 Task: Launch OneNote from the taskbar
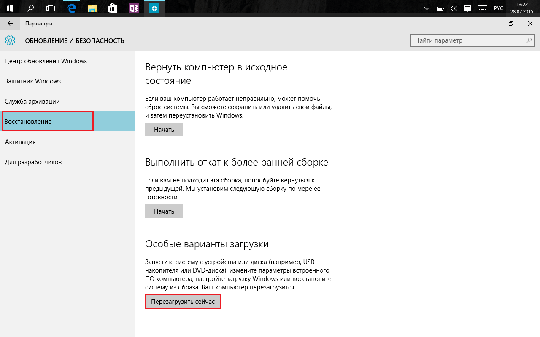134,8
